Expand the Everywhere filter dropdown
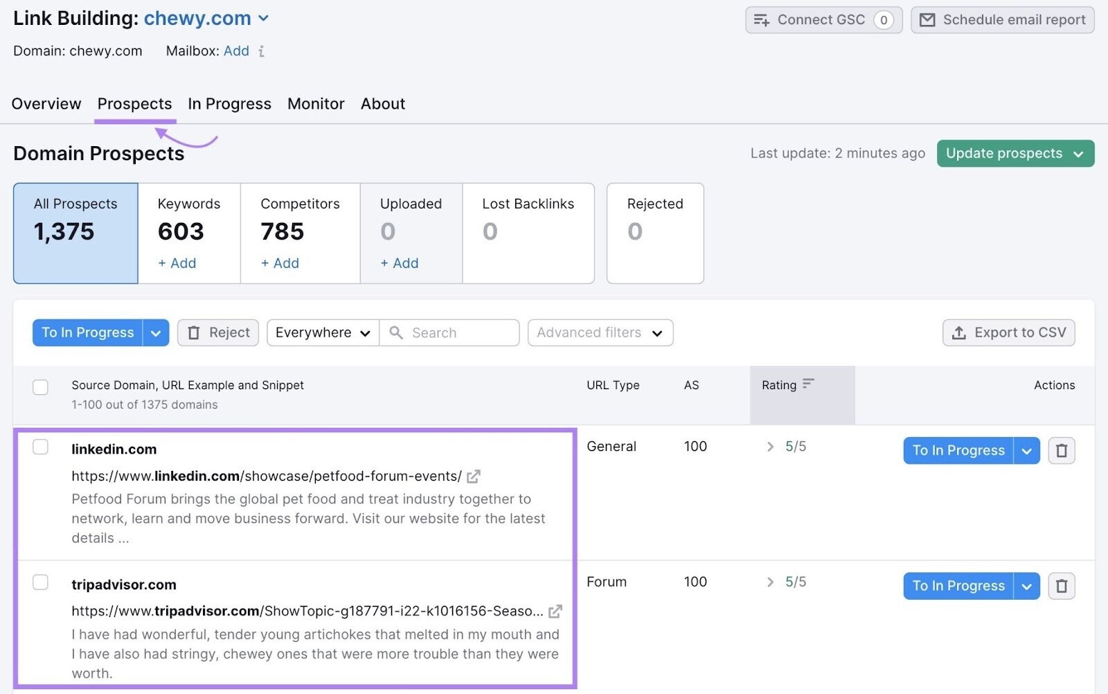 click(365, 332)
